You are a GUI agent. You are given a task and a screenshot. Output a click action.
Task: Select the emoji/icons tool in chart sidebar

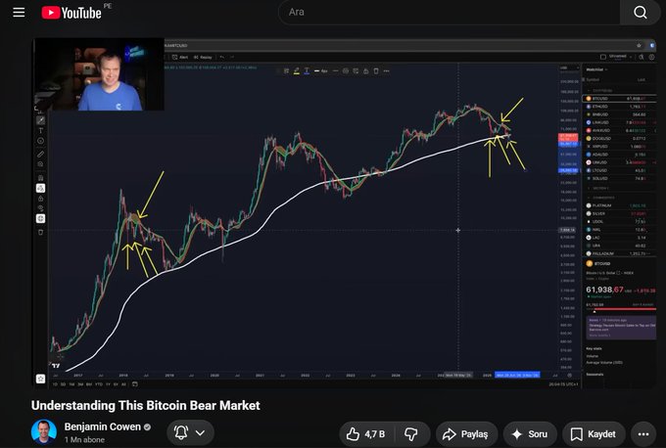(x=41, y=141)
